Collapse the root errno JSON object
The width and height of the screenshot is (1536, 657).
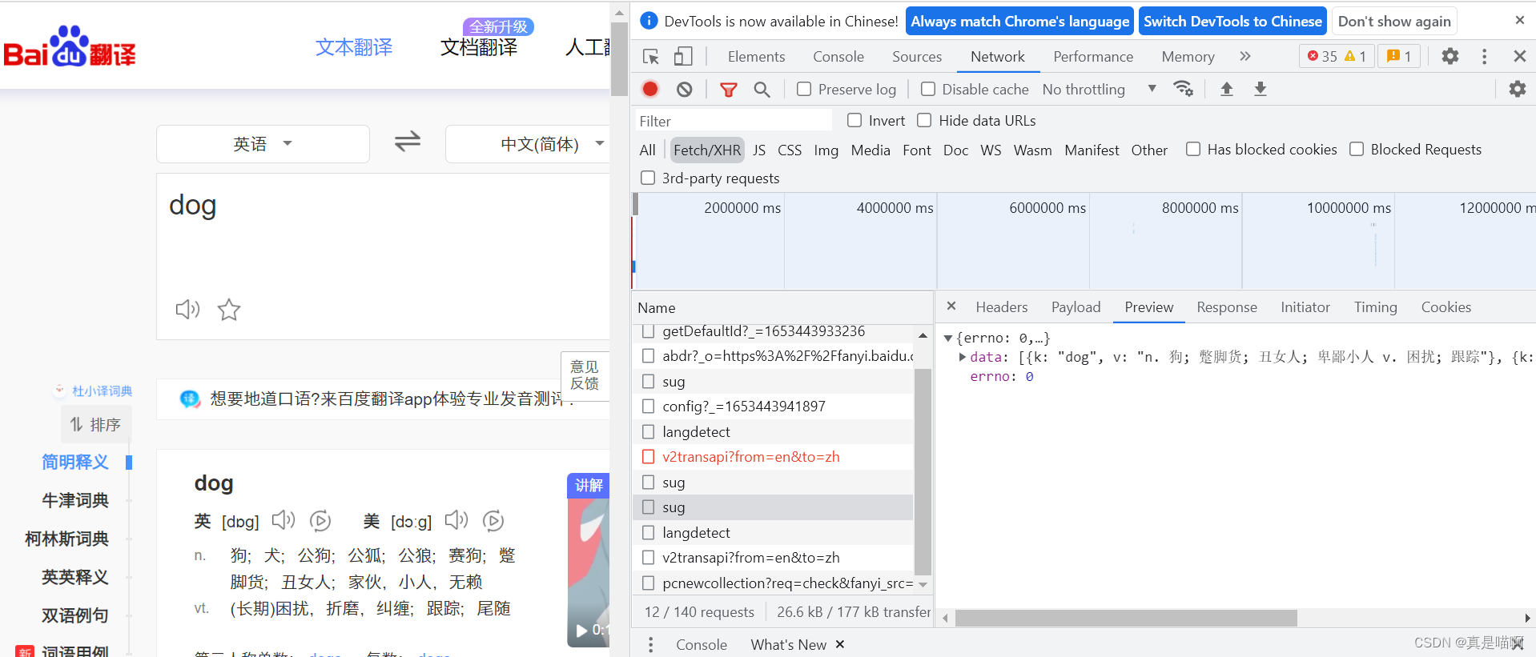point(948,338)
